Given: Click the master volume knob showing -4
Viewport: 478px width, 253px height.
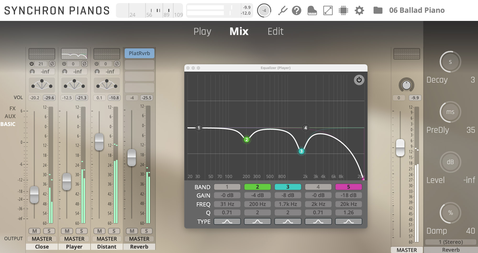Looking at the screenshot, I should pos(264,10).
